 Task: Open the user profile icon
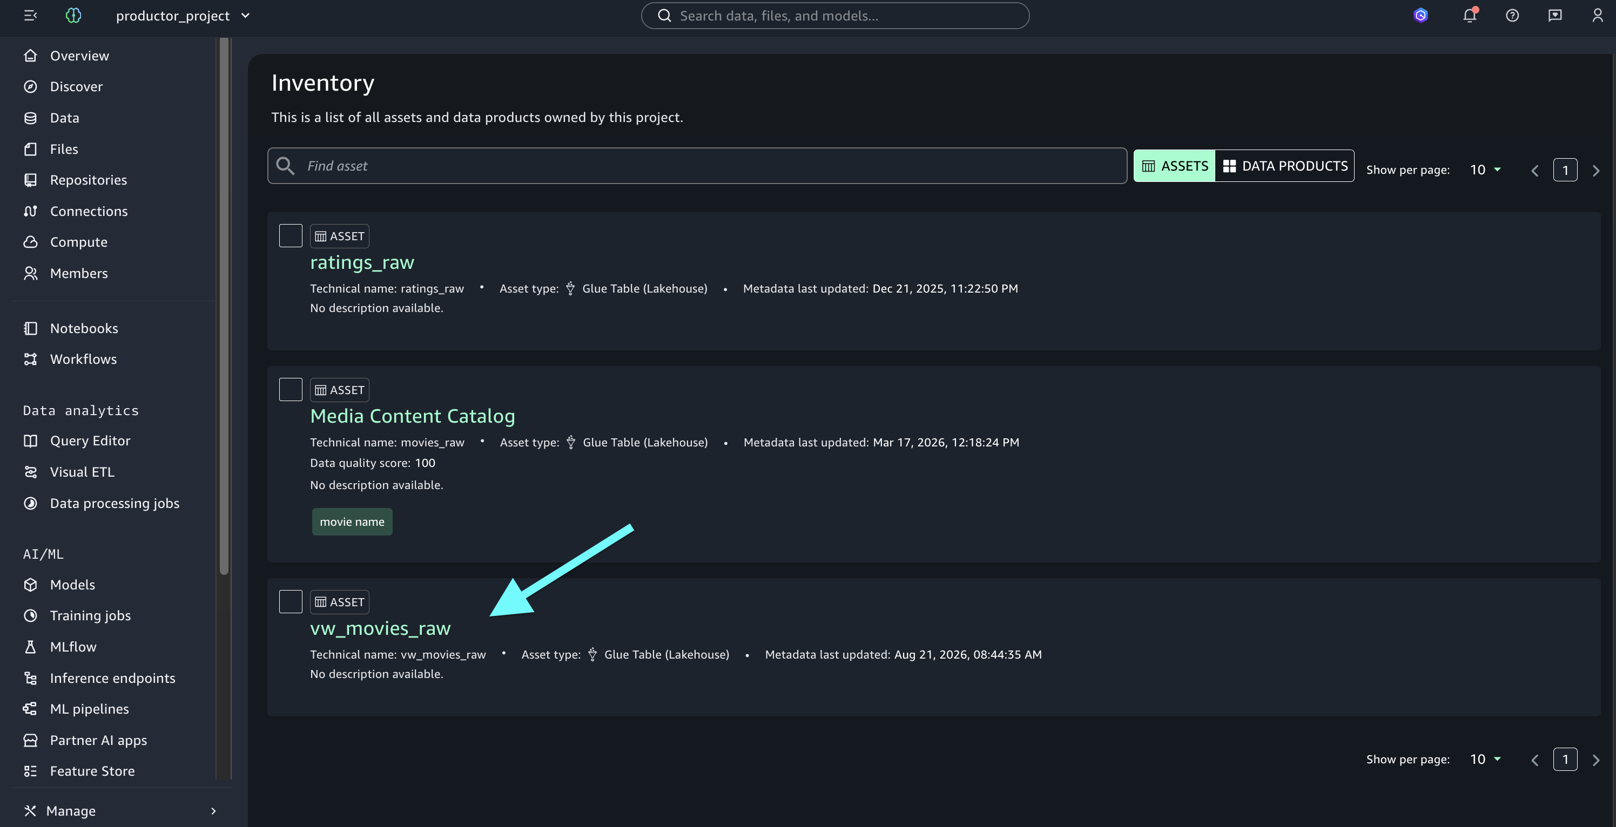pyautogui.click(x=1597, y=16)
